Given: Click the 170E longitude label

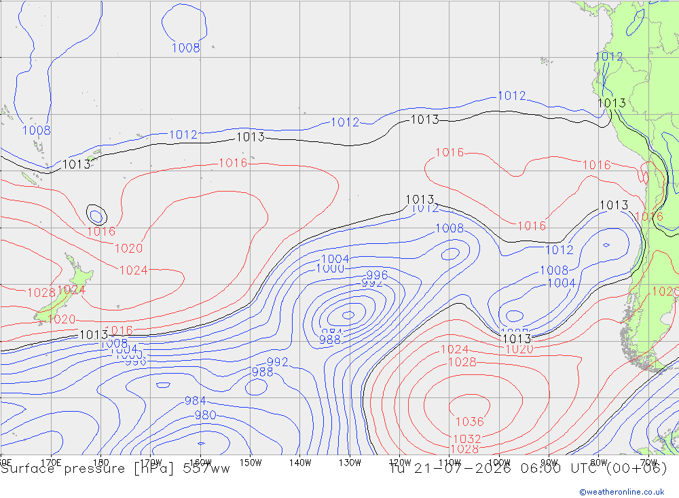Looking at the screenshot, I should [51, 463].
